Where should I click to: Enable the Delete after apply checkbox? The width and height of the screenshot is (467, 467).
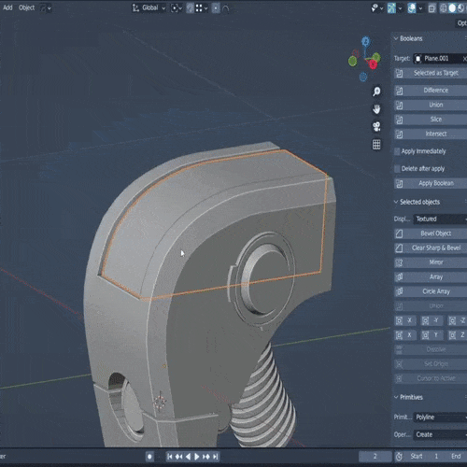coord(397,169)
